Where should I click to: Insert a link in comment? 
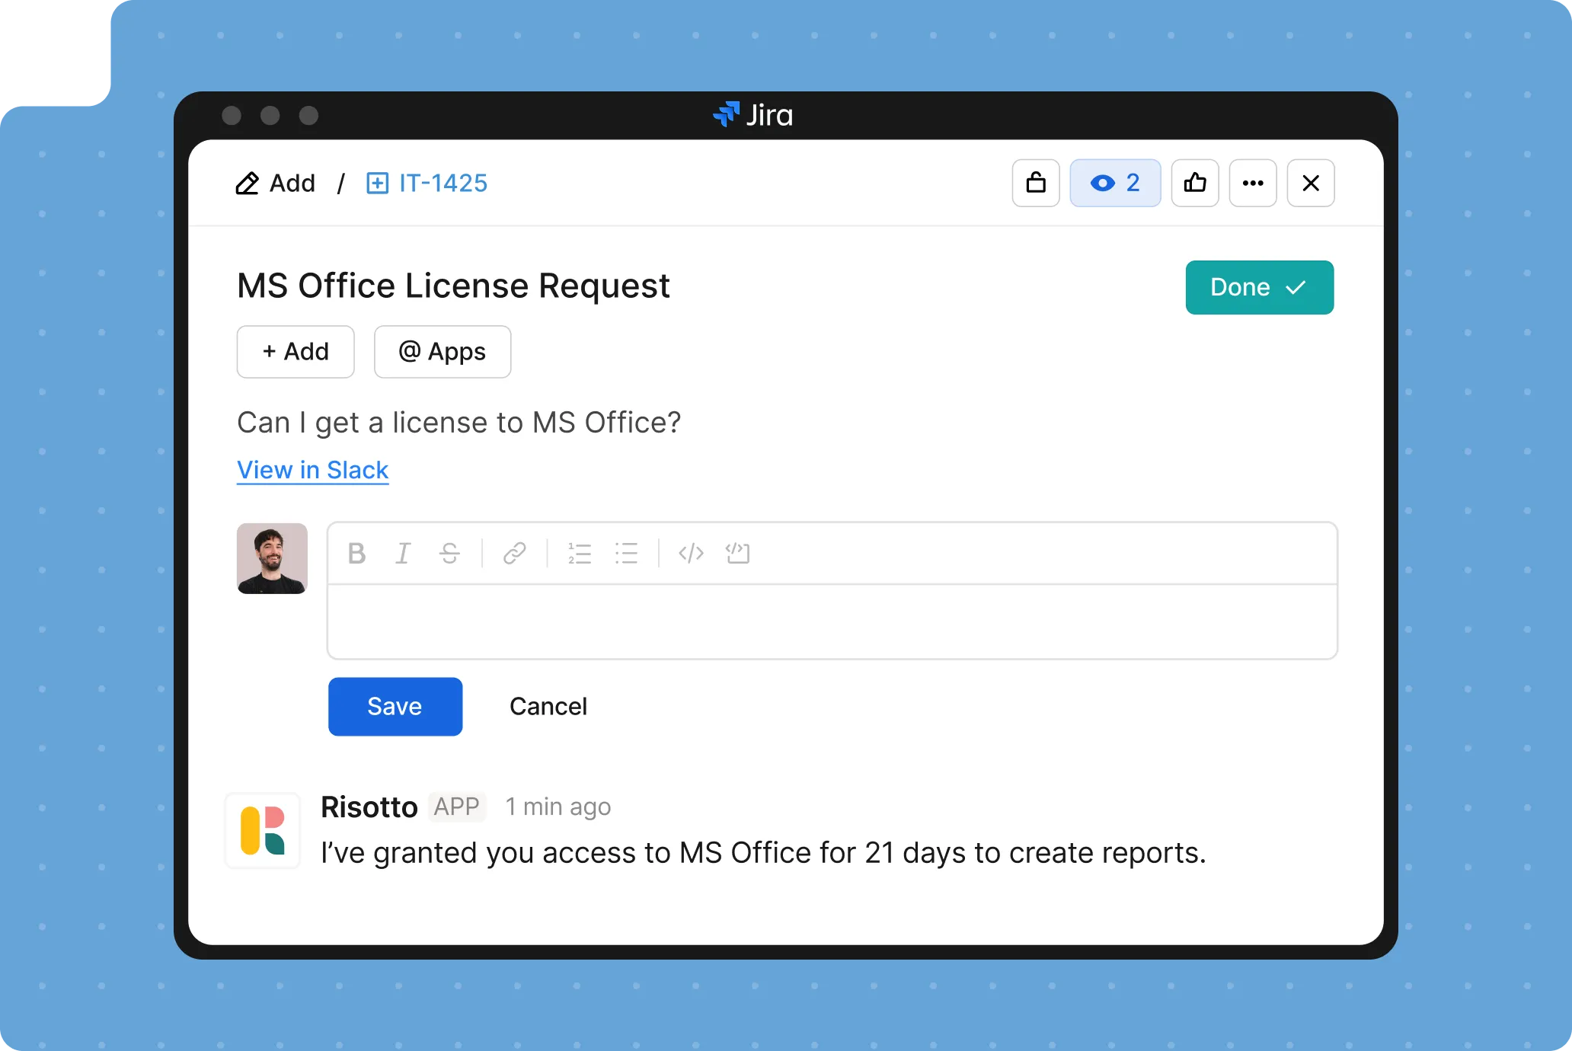coord(515,553)
